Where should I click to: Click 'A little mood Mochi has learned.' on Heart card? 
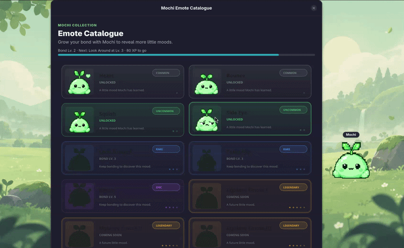point(122,90)
